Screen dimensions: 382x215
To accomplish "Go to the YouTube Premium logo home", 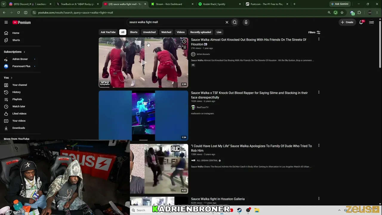I will click(21, 22).
